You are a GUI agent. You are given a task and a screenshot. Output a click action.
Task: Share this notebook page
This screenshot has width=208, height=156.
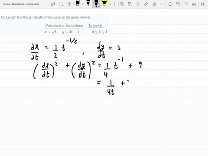click(x=194, y=4)
